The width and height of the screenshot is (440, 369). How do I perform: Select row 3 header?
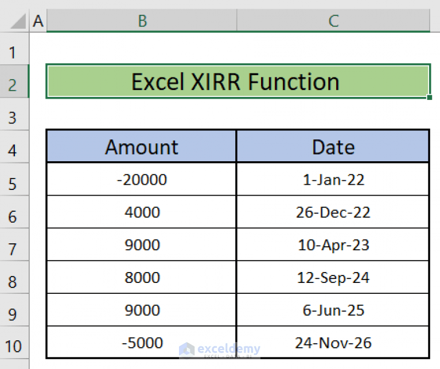click(x=14, y=114)
